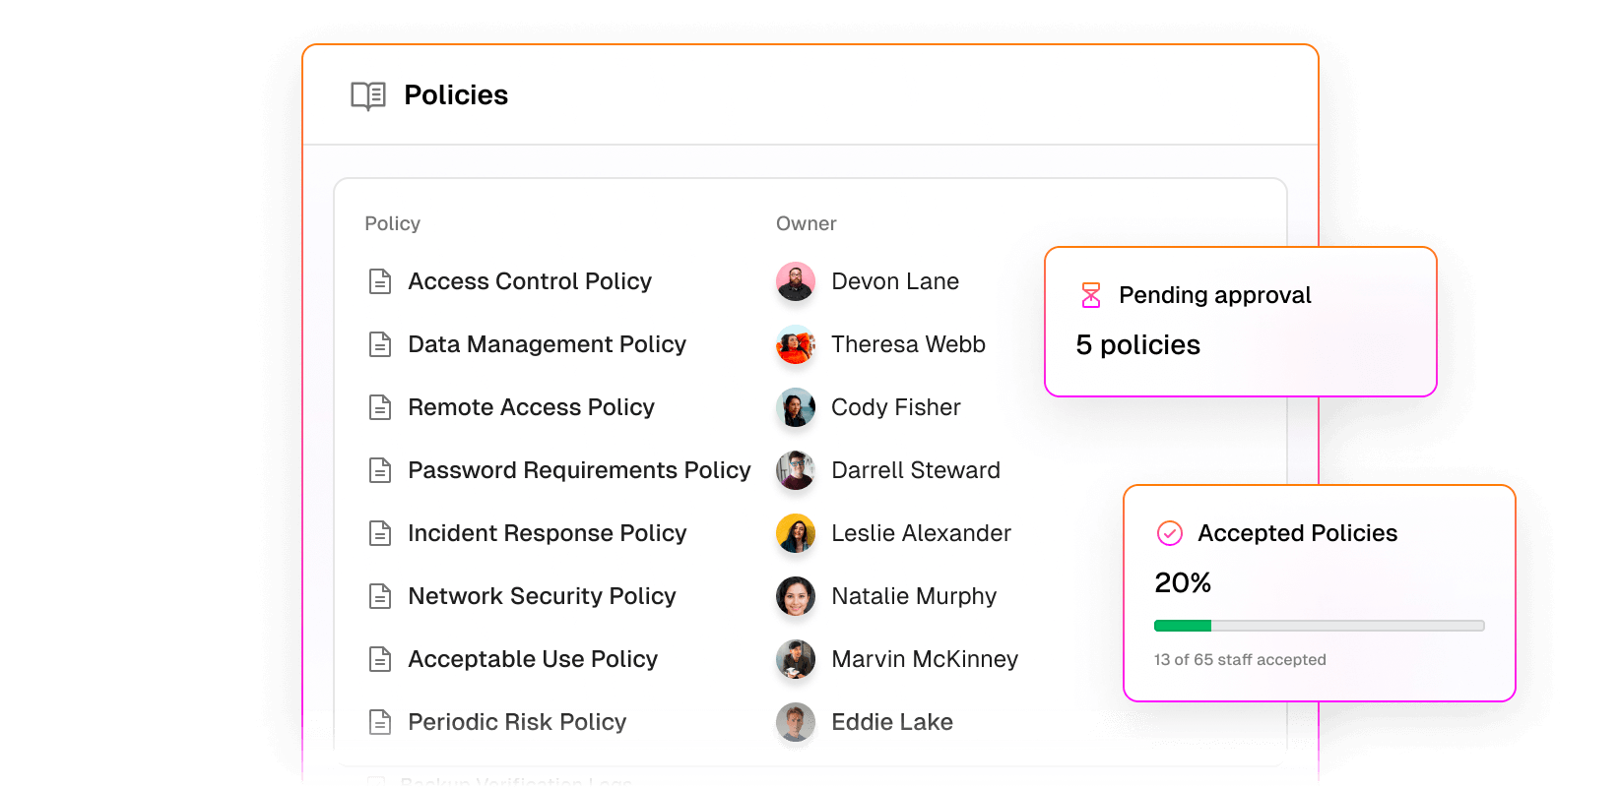Click the checkmark icon next to Accepted Policies
This screenshot has width=1619, height=787.
pyautogui.click(x=1170, y=533)
